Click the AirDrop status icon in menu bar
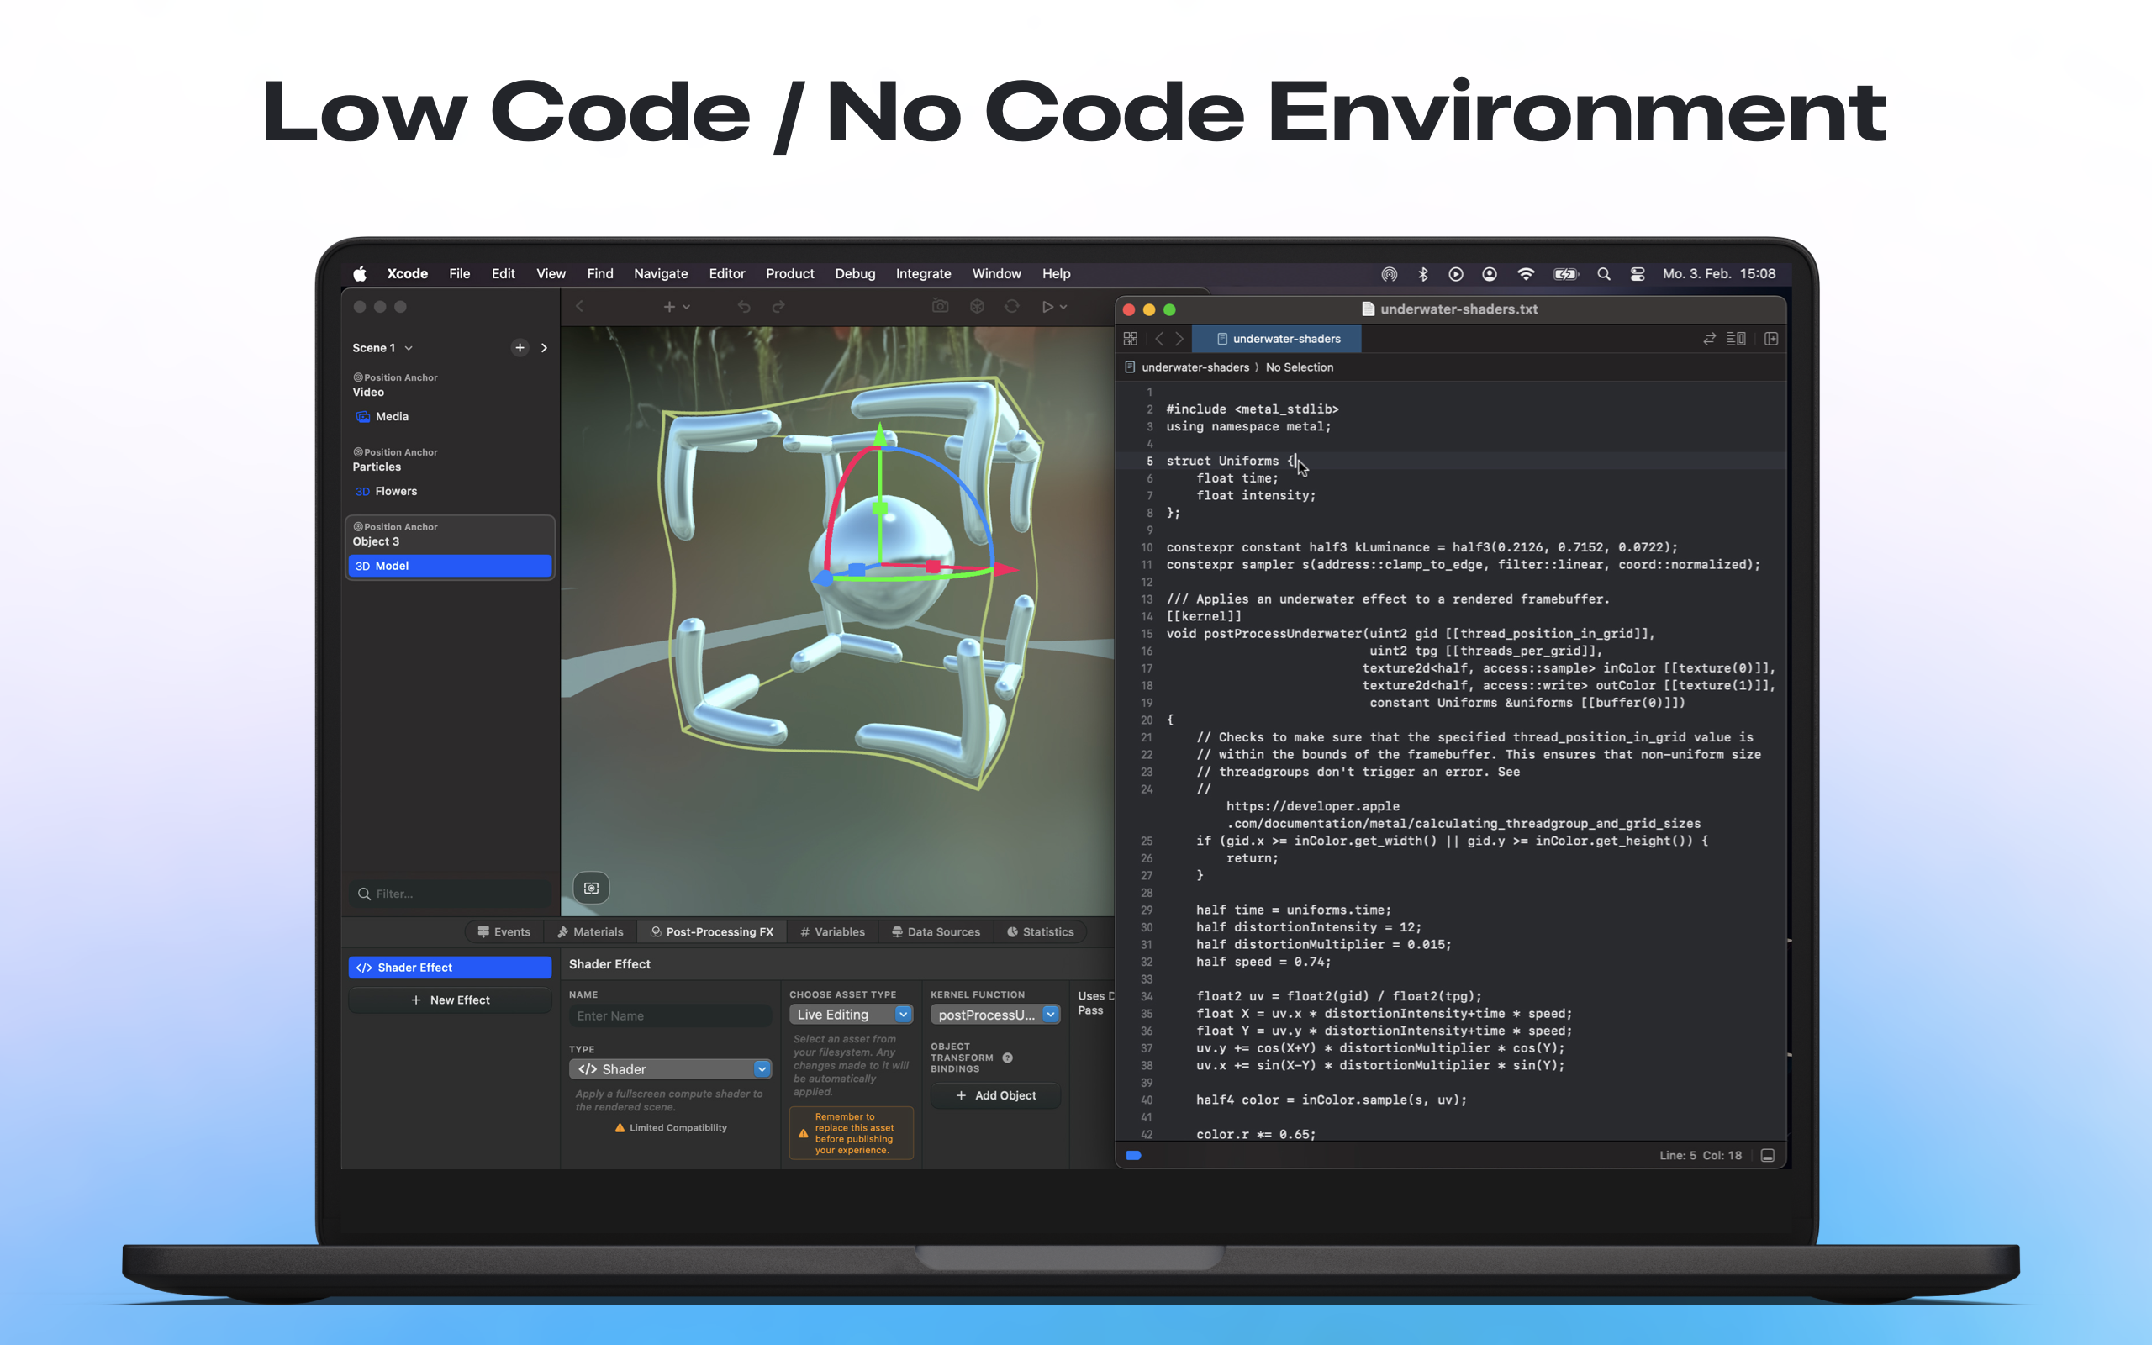The height and width of the screenshot is (1345, 2152). 1389,274
